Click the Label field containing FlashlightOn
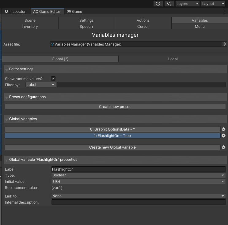The image size is (228, 225). tap(139, 169)
